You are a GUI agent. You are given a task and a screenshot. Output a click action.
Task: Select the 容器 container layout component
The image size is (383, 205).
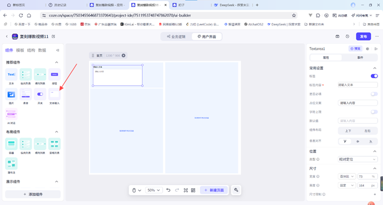[x=11, y=144]
